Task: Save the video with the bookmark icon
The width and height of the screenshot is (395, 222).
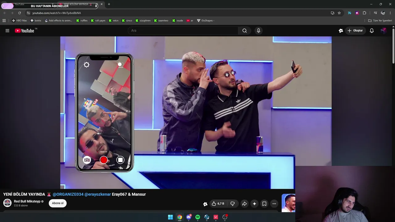Action: pos(264,204)
